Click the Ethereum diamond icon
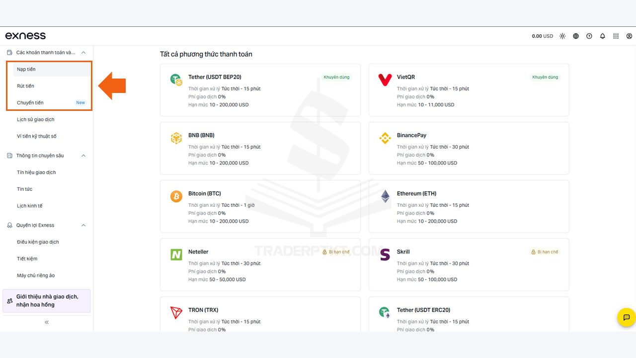Viewport: 636px width, 358px height. [385, 196]
